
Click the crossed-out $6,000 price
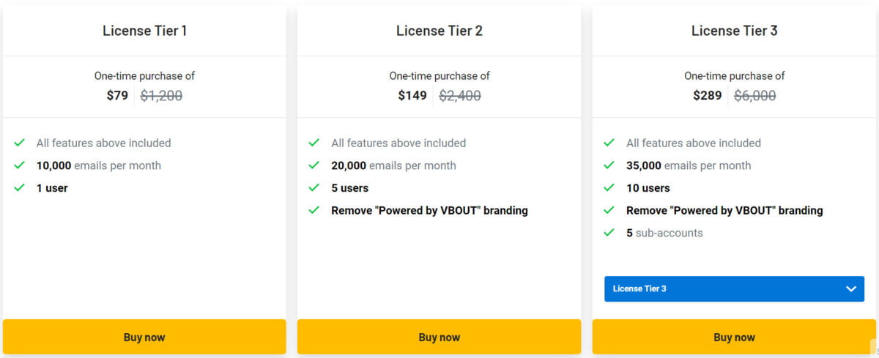coord(754,95)
